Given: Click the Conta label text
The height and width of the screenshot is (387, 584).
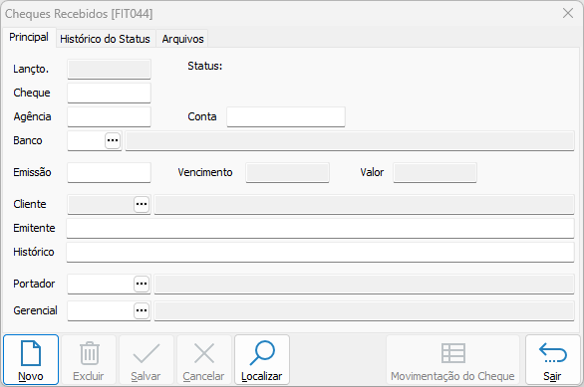Looking at the screenshot, I should pos(202,116).
